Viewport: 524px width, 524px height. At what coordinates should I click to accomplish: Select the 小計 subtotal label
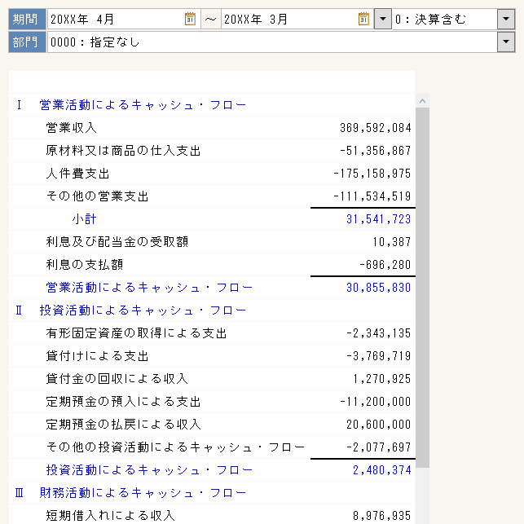(x=84, y=219)
